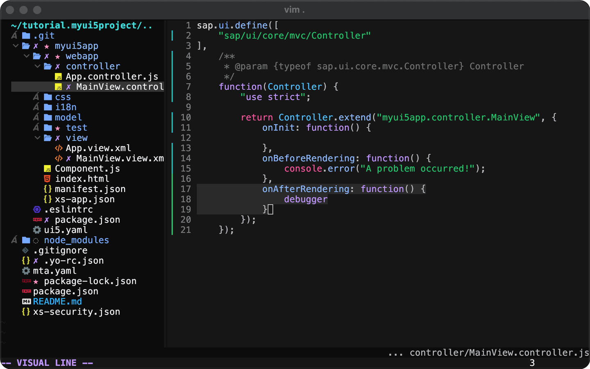Collapse the myui5app folder chevron
This screenshot has height=369, width=590.
[16, 46]
